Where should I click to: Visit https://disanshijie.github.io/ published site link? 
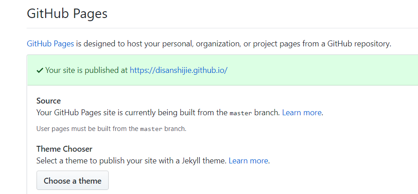179,70
